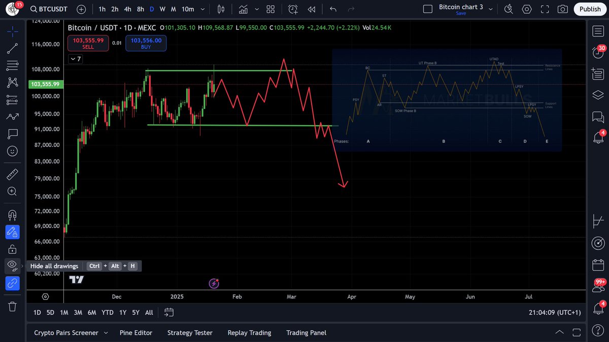Viewport: 609px width, 342px height.
Task: Expand hide drawings options arrow
Action: [21, 265]
